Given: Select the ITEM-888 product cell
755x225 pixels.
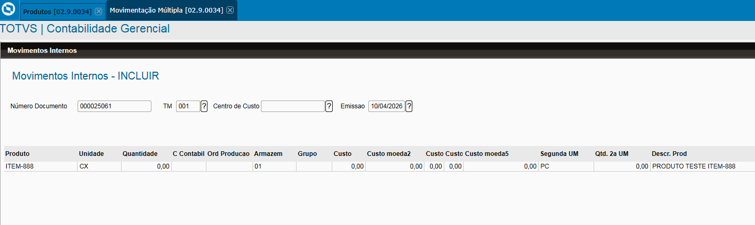Looking at the screenshot, I should point(40,166).
